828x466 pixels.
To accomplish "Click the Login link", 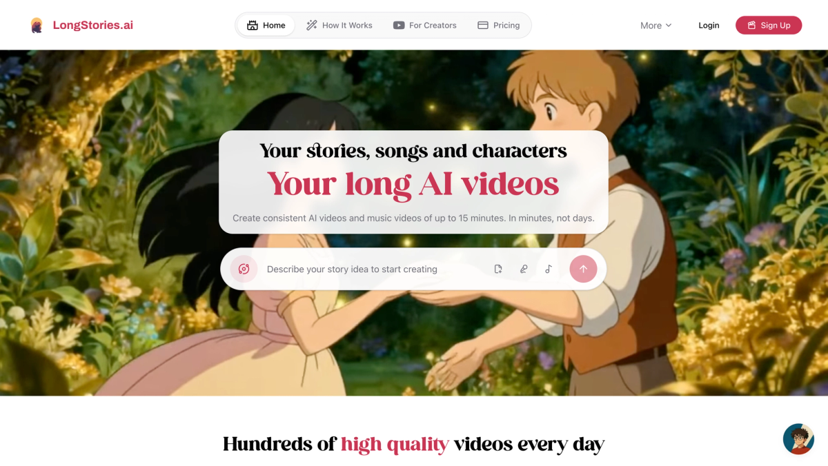I will (x=709, y=26).
